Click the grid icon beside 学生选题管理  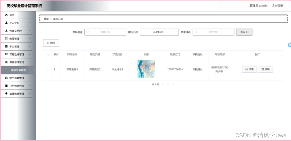7,78
